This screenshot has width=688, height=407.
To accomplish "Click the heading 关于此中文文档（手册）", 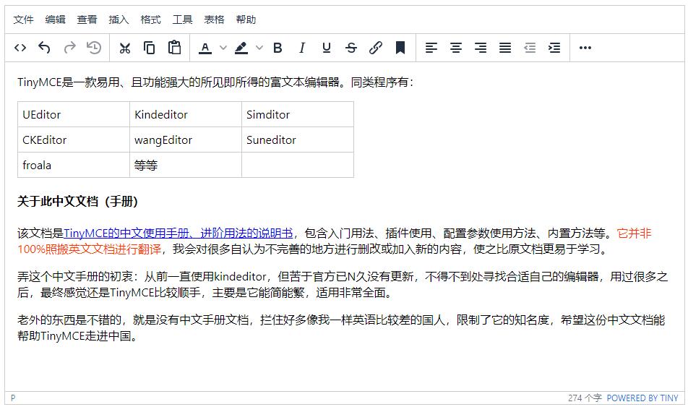I will coord(77,202).
